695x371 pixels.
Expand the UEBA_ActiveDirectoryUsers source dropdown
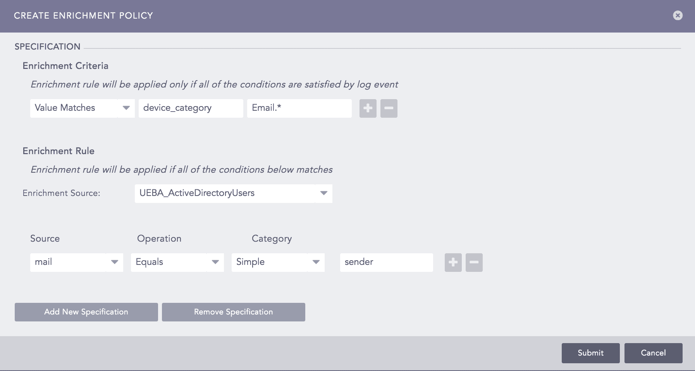click(x=225, y=193)
